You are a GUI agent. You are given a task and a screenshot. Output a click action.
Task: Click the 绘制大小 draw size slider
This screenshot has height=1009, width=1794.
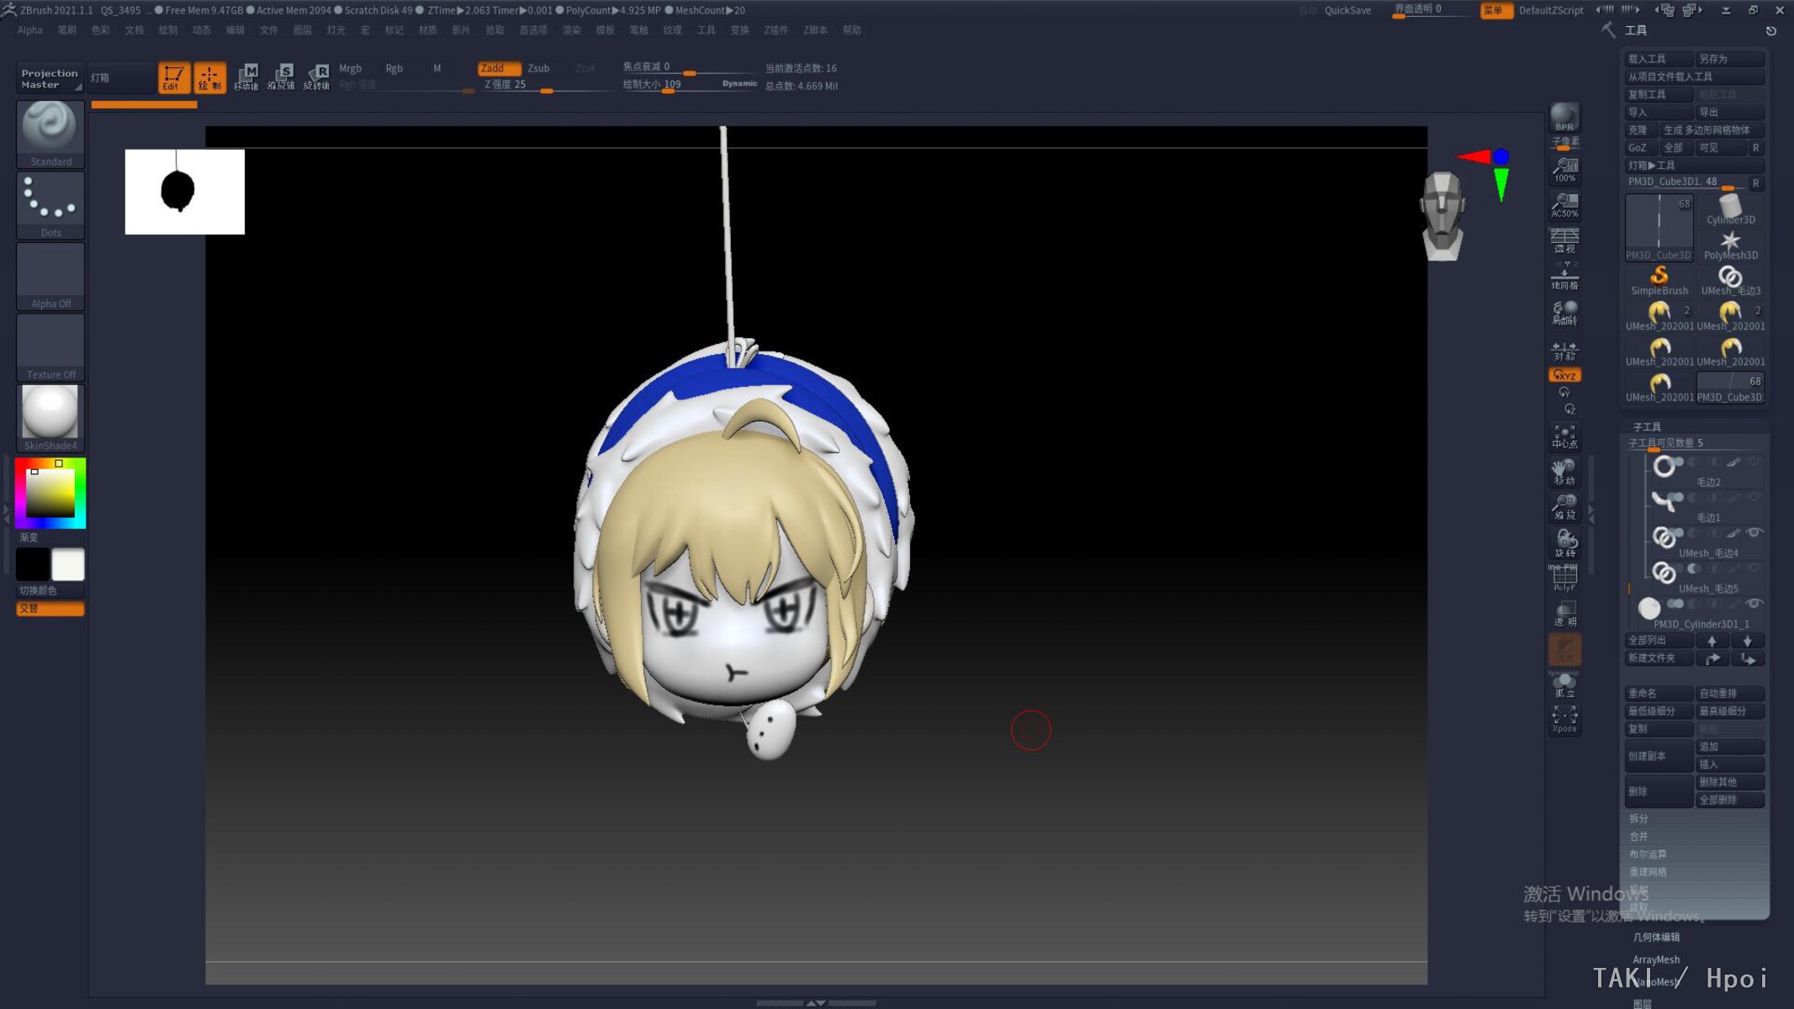690,85
